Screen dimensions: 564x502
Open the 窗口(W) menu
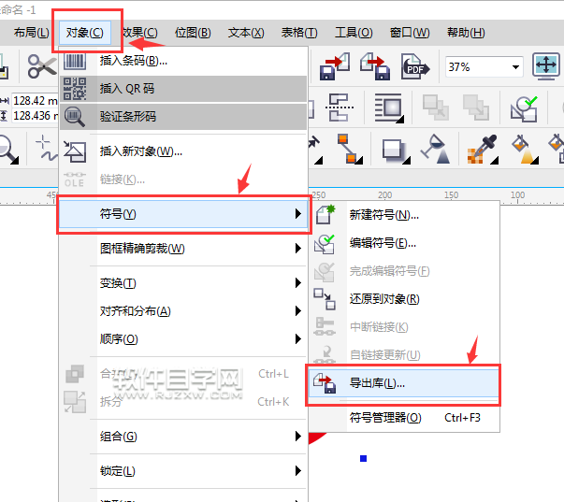(410, 33)
